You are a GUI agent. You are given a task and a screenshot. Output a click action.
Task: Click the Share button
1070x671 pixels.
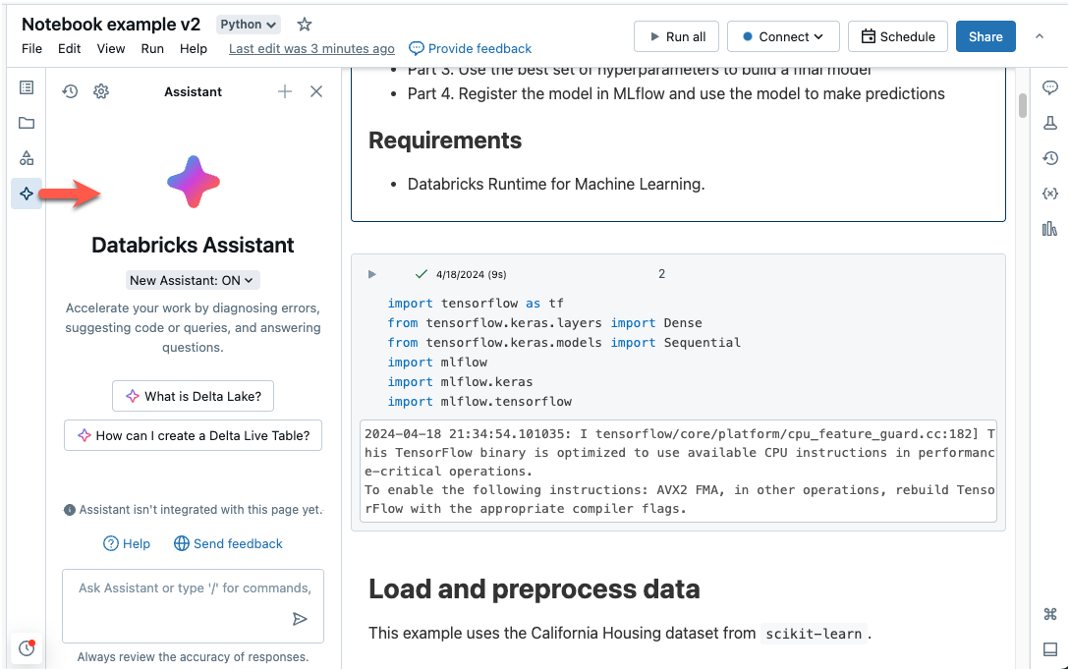coord(986,36)
